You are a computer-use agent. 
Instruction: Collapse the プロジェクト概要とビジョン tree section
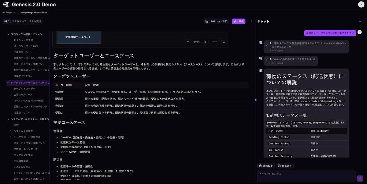point(8,34)
